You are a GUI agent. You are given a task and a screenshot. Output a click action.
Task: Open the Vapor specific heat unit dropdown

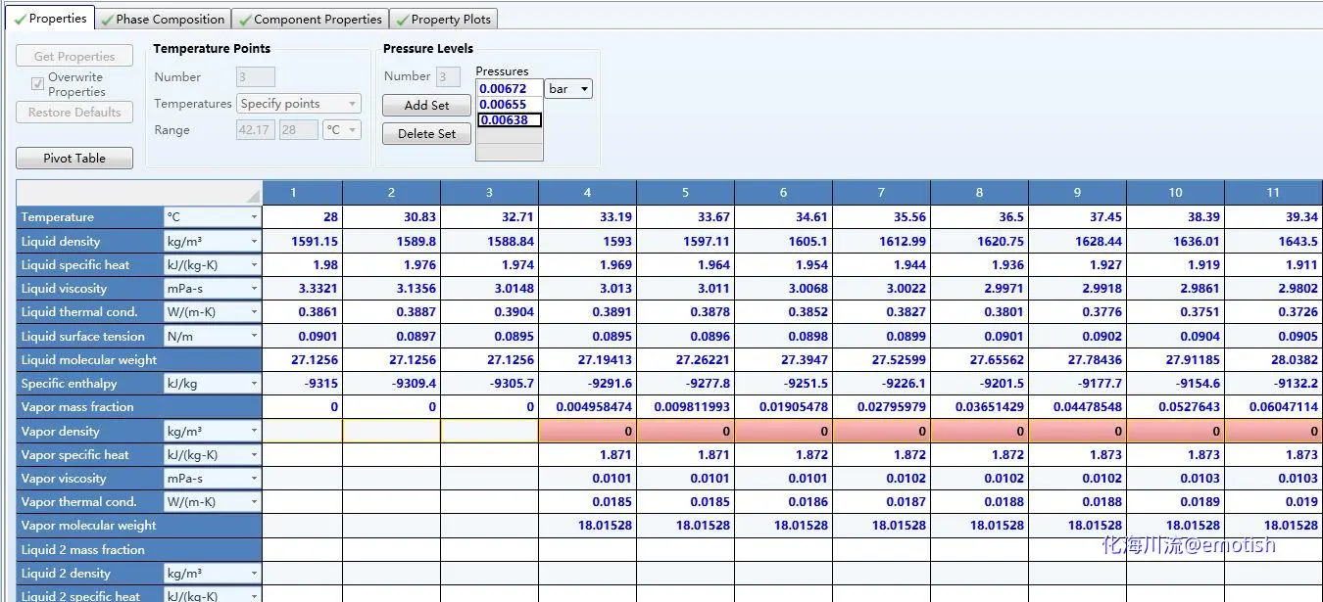pos(213,454)
